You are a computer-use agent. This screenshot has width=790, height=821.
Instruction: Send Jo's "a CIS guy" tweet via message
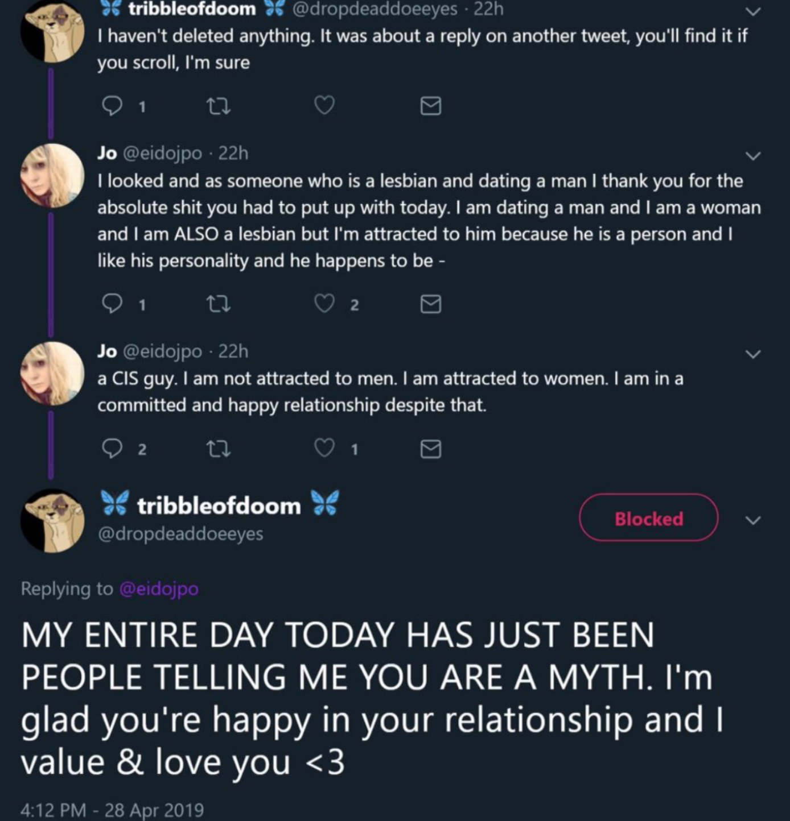coord(430,449)
